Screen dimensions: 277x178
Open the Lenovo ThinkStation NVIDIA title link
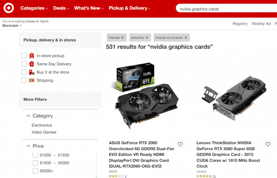[228, 154]
